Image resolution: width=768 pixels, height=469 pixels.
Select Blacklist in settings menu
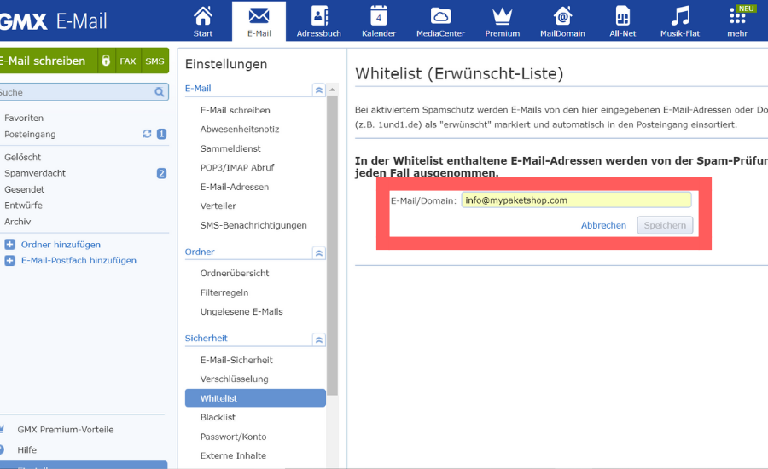coord(218,417)
